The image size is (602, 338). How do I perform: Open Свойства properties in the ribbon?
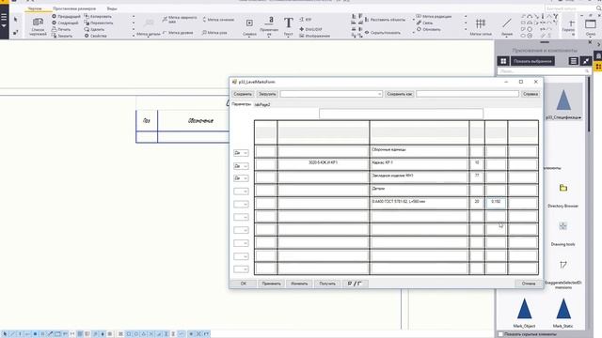tap(96, 36)
